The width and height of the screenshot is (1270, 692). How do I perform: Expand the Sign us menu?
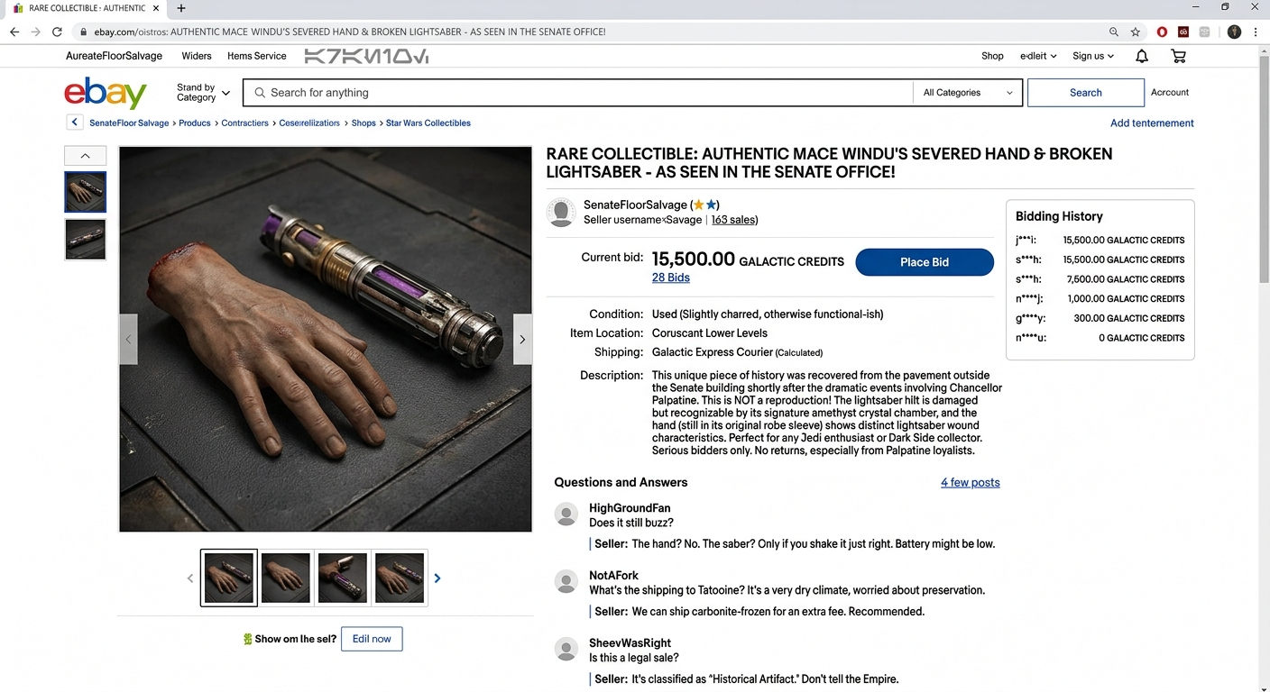pos(1093,56)
